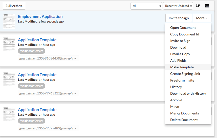Screen dimensions: 217x138
Task: Open the Recently Updated sort dropdown
Action: (x=178, y=6)
